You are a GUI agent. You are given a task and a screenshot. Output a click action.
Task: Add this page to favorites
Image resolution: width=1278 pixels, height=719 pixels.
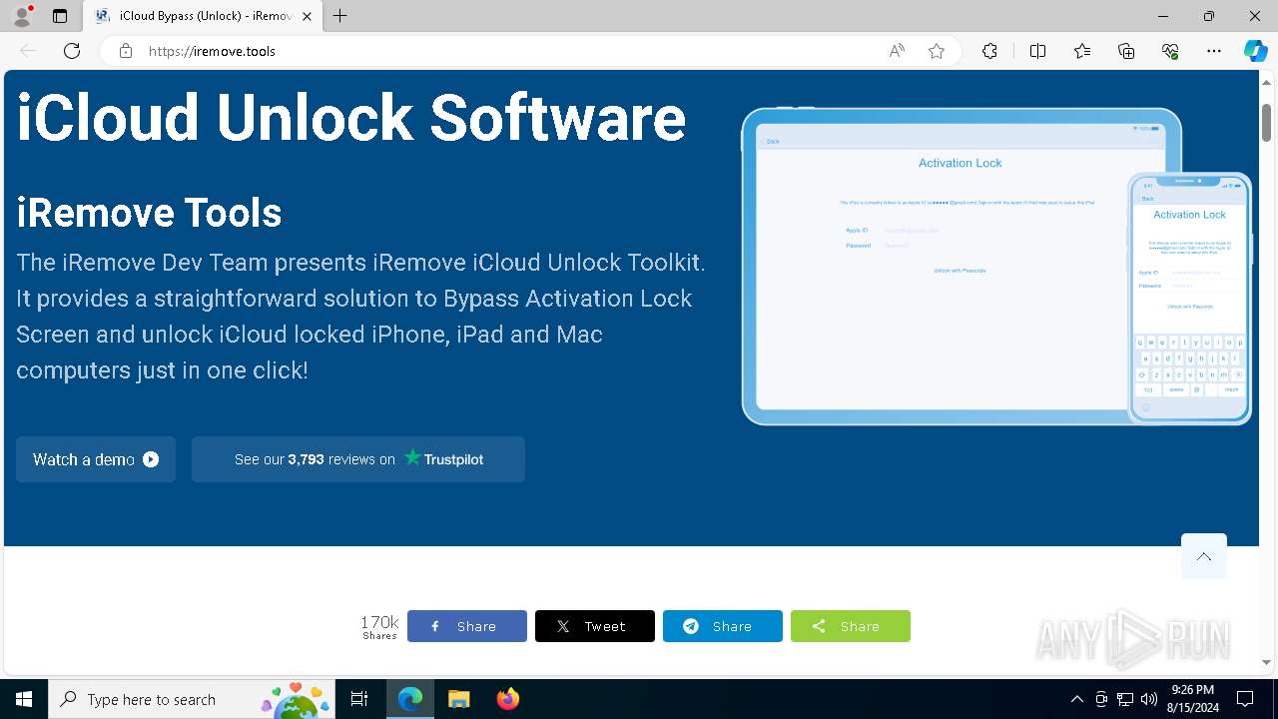click(937, 51)
